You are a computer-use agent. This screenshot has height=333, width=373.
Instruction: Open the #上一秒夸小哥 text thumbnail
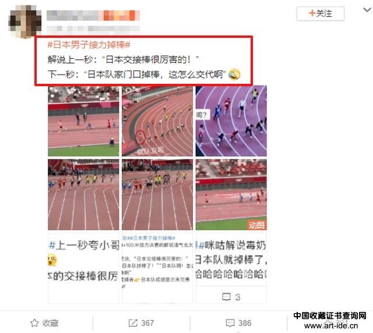83,268
